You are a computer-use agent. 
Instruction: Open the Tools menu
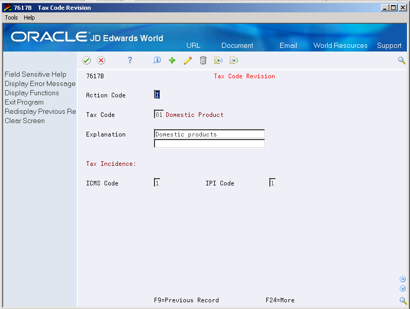point(11,18)
